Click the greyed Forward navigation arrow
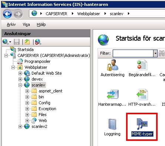 [x=18, y=14]
